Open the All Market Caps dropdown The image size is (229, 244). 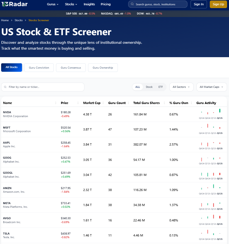tap(211, 87)
